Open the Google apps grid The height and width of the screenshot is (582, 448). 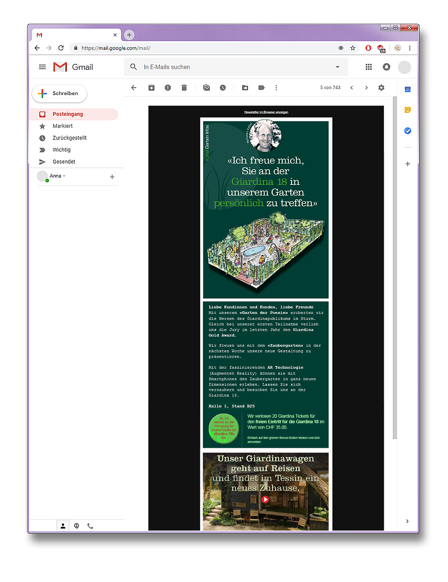(369, 67)
